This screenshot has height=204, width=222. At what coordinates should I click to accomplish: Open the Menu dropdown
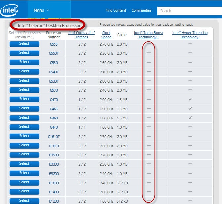tap(41, 10)
